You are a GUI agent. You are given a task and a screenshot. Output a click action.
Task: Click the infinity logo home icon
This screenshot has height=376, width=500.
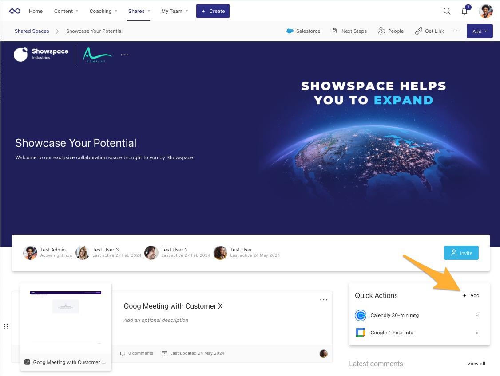(15, 11)
